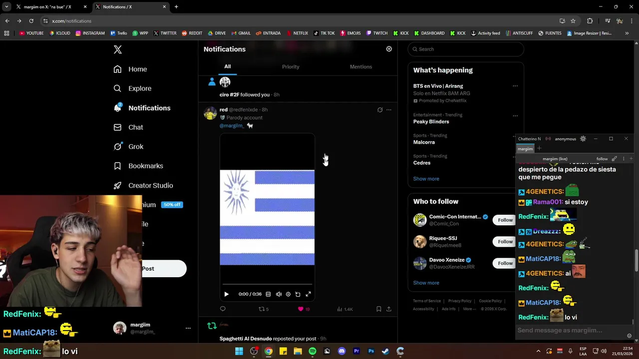Screen dimensions: 639x359
Task: Toggle picture-in-picture on the video
Action: tap(298, 294)
